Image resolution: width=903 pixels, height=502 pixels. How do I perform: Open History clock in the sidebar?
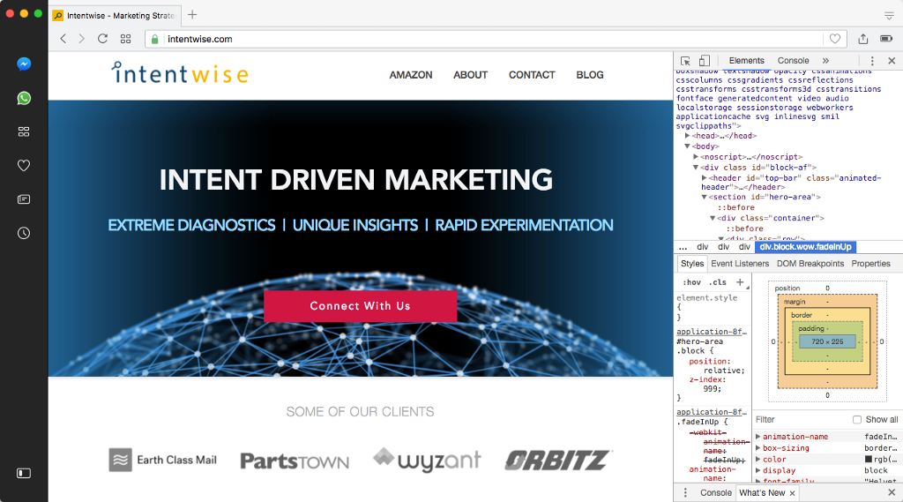[24, 234]
